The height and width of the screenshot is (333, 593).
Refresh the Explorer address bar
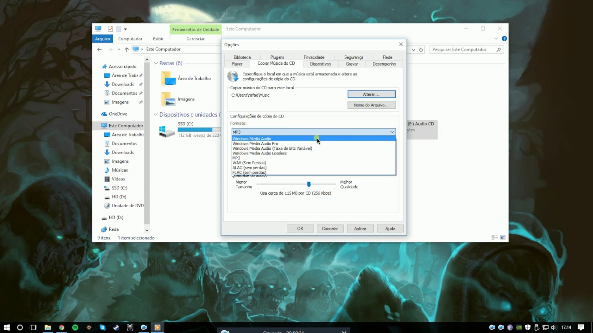[421, 49]
